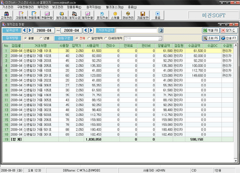240x173 pixels.
Task: Open 자료보관 data backup toolbar icon
Action: tap(143, 15)
